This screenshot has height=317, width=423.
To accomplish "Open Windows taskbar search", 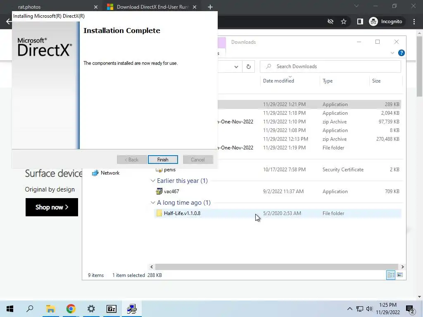I will [x=30, y=309].
